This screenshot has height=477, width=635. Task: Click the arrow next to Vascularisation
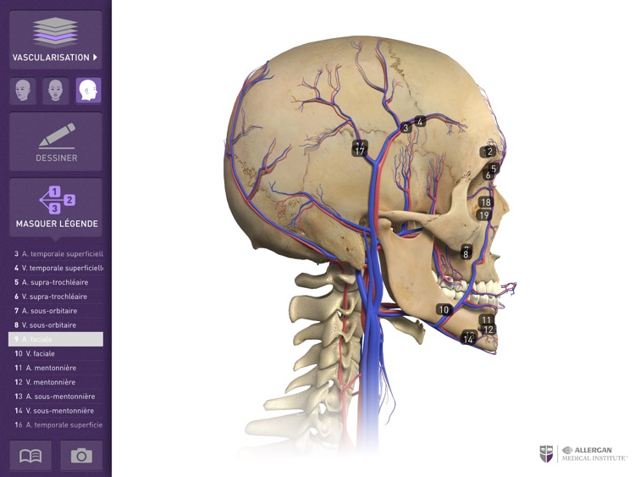[95, 57]
